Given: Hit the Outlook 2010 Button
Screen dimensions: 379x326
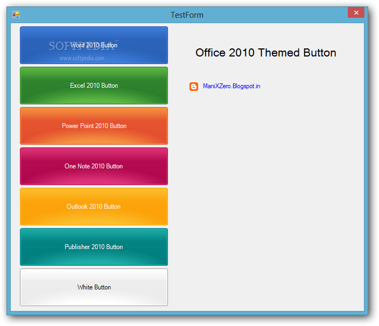Looking at the screenshot, I should (94, 207).
